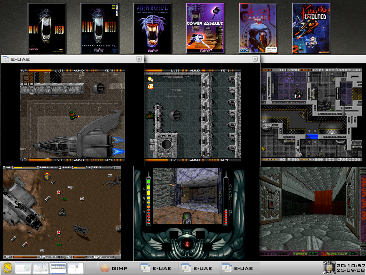Close the untitled window showing the STORAGE corridor
366x275 pixels.
click(x=255, y=59)
